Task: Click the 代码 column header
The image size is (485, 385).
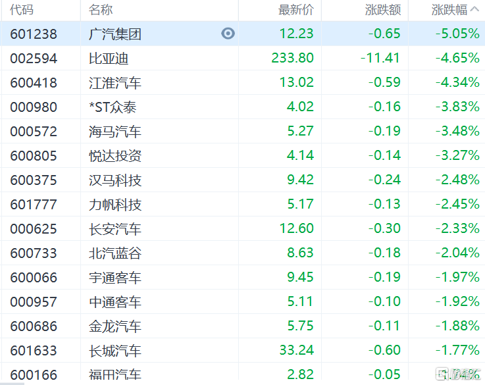Action: pos(21,10)
